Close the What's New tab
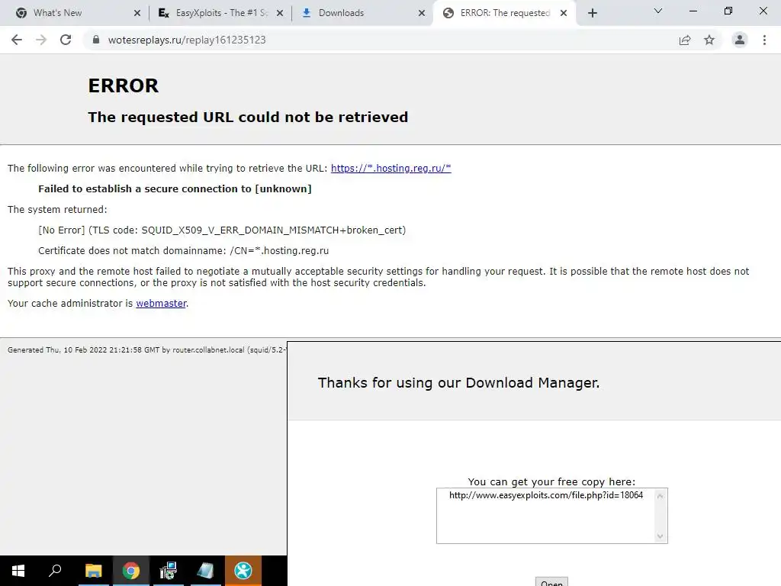The image size is (781, 586). pyautogui.click(x=137, y=13)
